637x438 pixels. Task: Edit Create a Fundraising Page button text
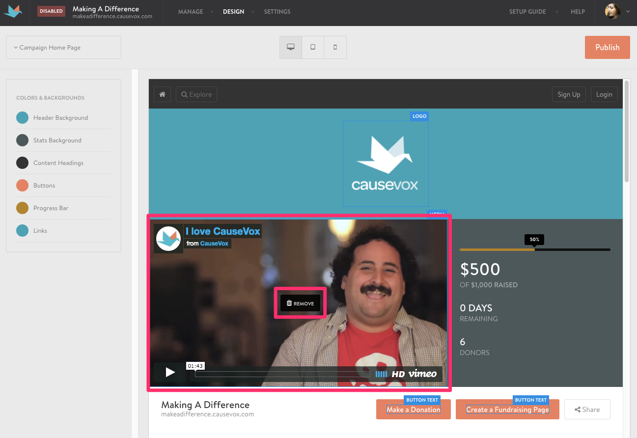click(507, 410)
